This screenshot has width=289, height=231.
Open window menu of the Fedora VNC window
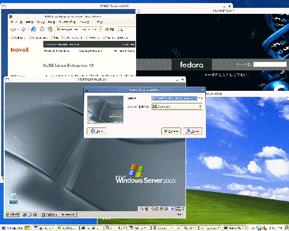[x=138, y=11]
